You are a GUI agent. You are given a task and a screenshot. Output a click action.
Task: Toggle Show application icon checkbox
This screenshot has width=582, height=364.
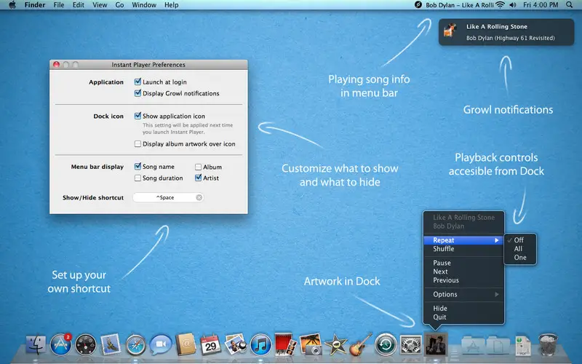[137, 116]
